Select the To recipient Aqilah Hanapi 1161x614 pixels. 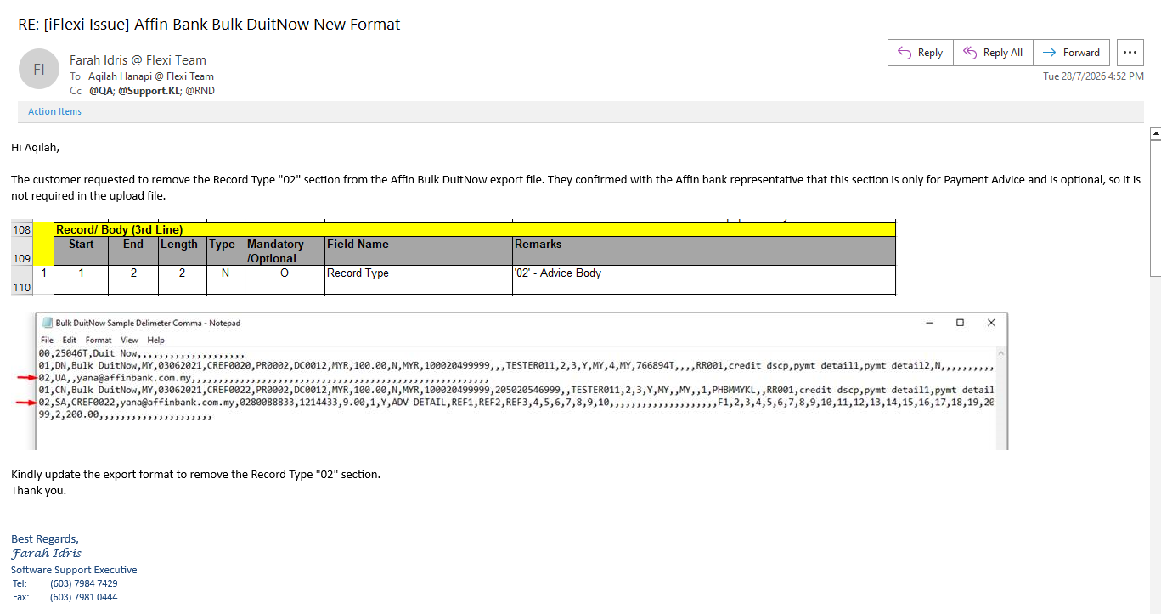151,76
